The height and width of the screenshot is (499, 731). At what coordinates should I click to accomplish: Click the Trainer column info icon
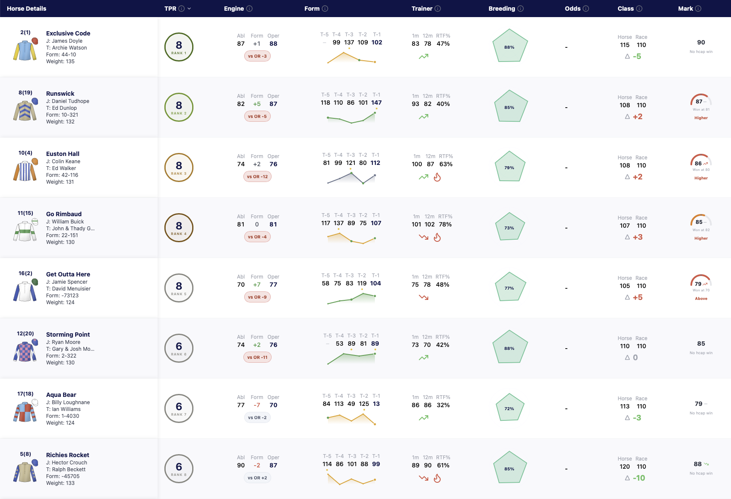(438, 9)
